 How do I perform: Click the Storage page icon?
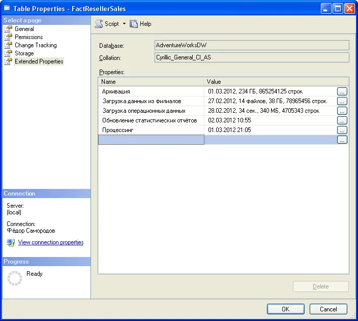tap(8, 53)
